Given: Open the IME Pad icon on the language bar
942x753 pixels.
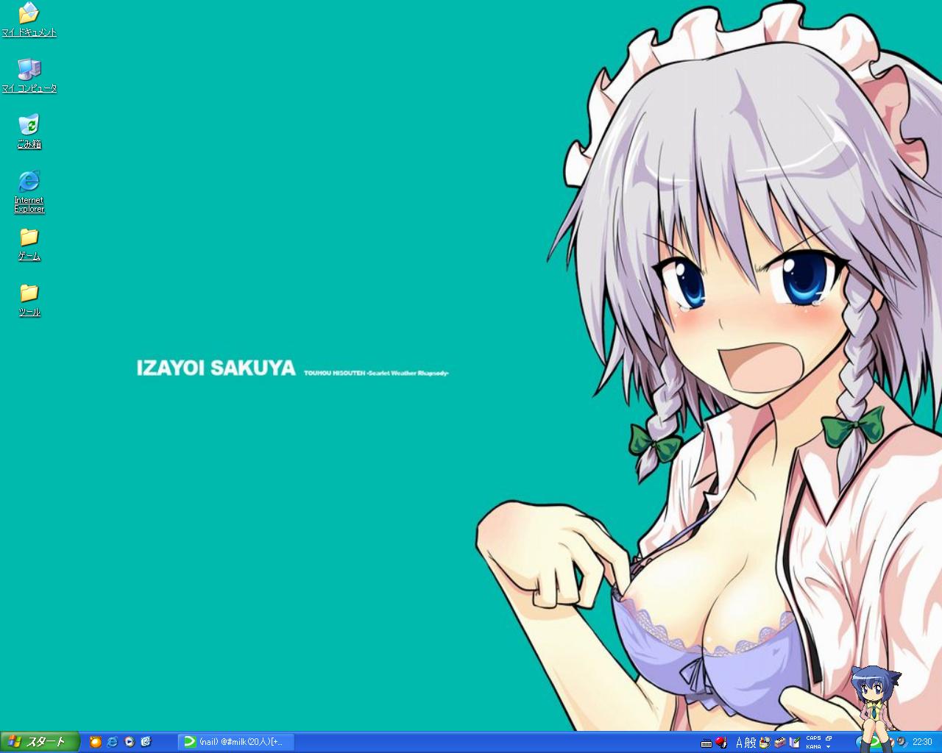Looking at the screenshot, I should coord(765,743).
